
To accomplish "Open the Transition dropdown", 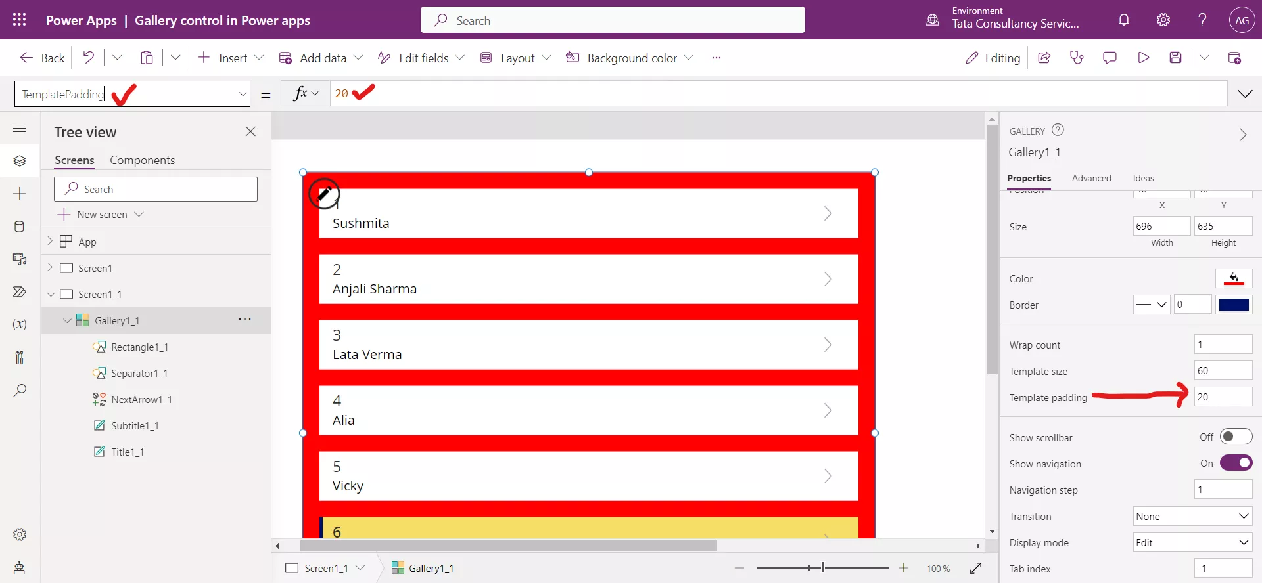I will point(1192,516).
